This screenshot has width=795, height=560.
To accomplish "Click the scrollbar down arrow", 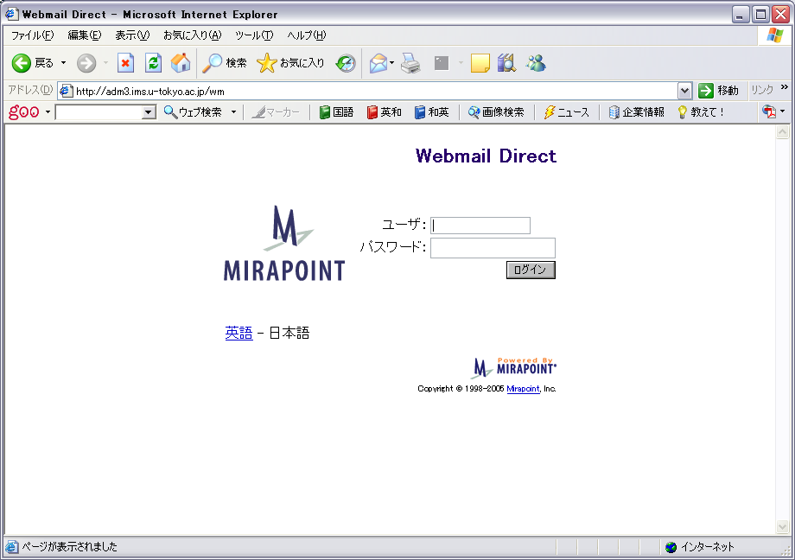I will [x=782, y=527].
